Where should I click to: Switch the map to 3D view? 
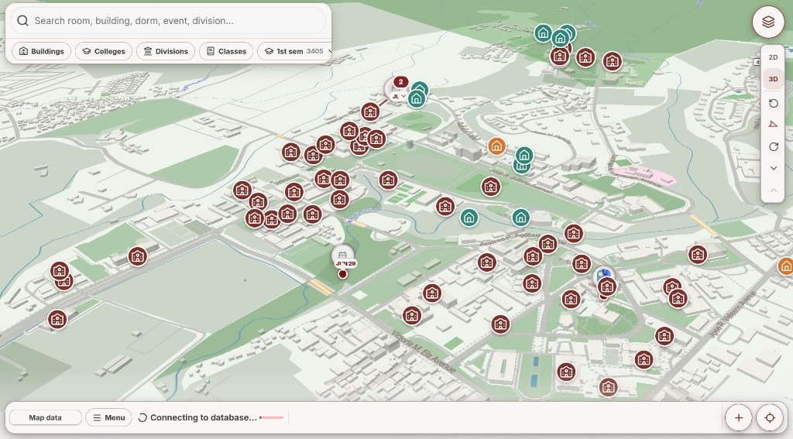tap(773, 79)
